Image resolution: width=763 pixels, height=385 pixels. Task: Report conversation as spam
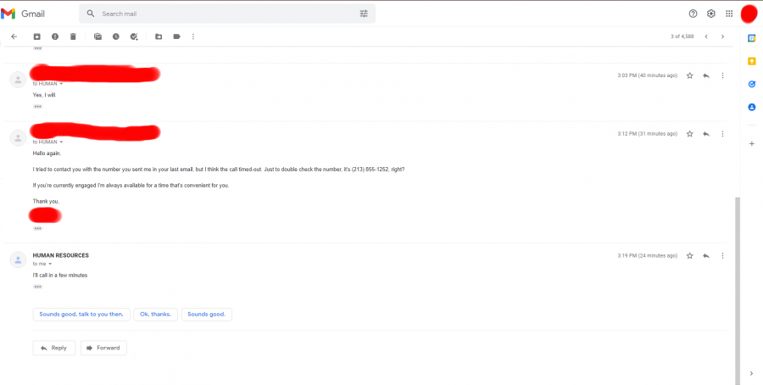click(x=55, y=36)
